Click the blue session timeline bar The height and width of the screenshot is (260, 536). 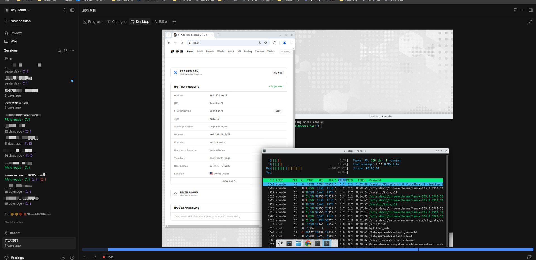coord(320,249)
